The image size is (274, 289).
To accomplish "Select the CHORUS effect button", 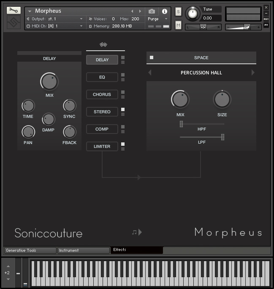I will 102,94.
